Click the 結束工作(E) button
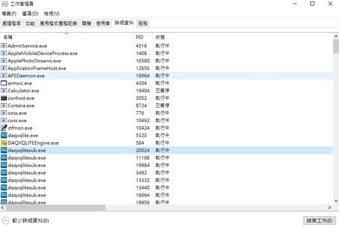 tap(319, 221)
